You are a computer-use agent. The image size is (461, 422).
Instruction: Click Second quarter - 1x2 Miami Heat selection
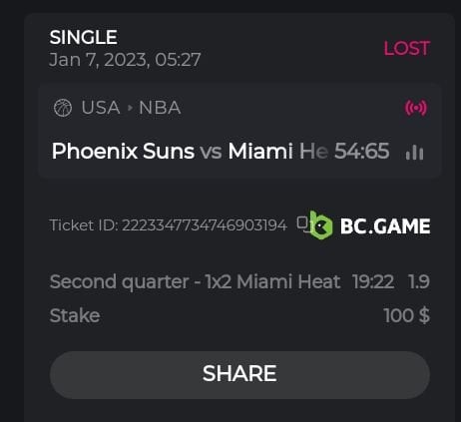195,282
